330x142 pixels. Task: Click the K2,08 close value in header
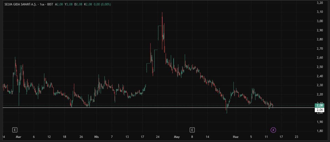tap(87, 5)
